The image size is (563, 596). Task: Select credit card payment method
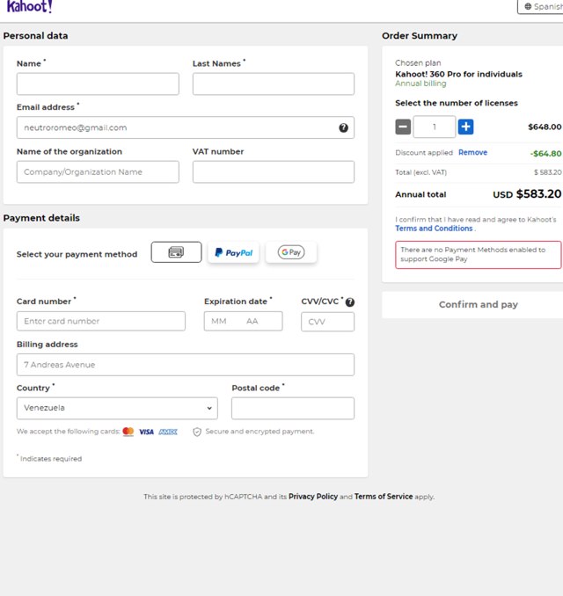(x=176, y=252)
